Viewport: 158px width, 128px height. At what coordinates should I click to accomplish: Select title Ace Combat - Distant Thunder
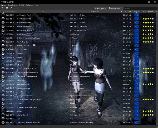(x=27, y=69)
